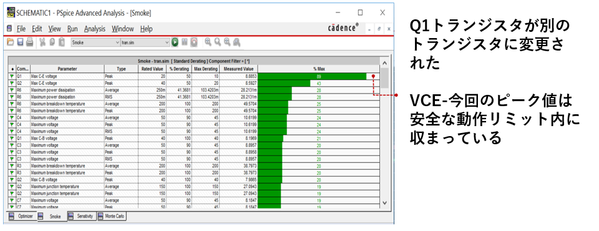Switch to the Monte Carlo tab
Viewport: 599px width, 231px height.
[x=112, y=216]
